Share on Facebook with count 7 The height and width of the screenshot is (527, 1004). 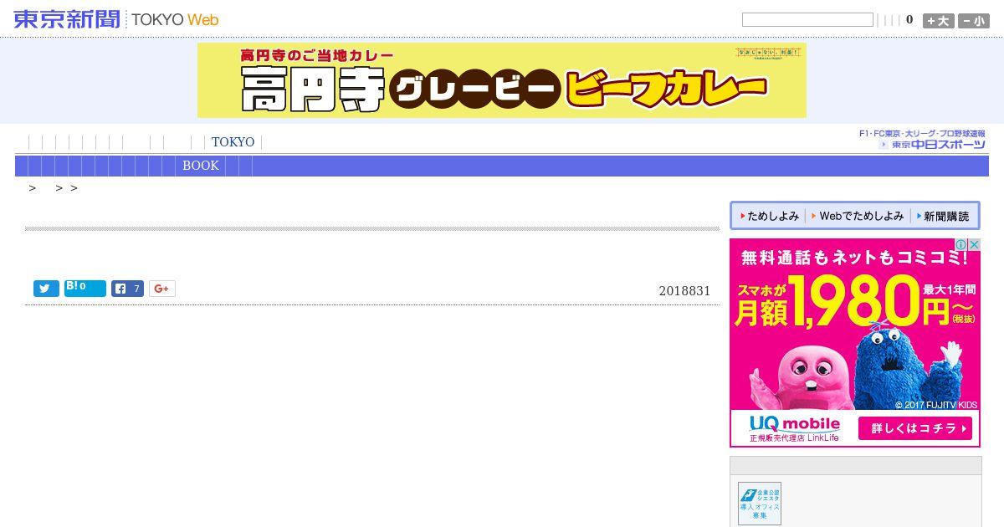click(x=127, y=289)
